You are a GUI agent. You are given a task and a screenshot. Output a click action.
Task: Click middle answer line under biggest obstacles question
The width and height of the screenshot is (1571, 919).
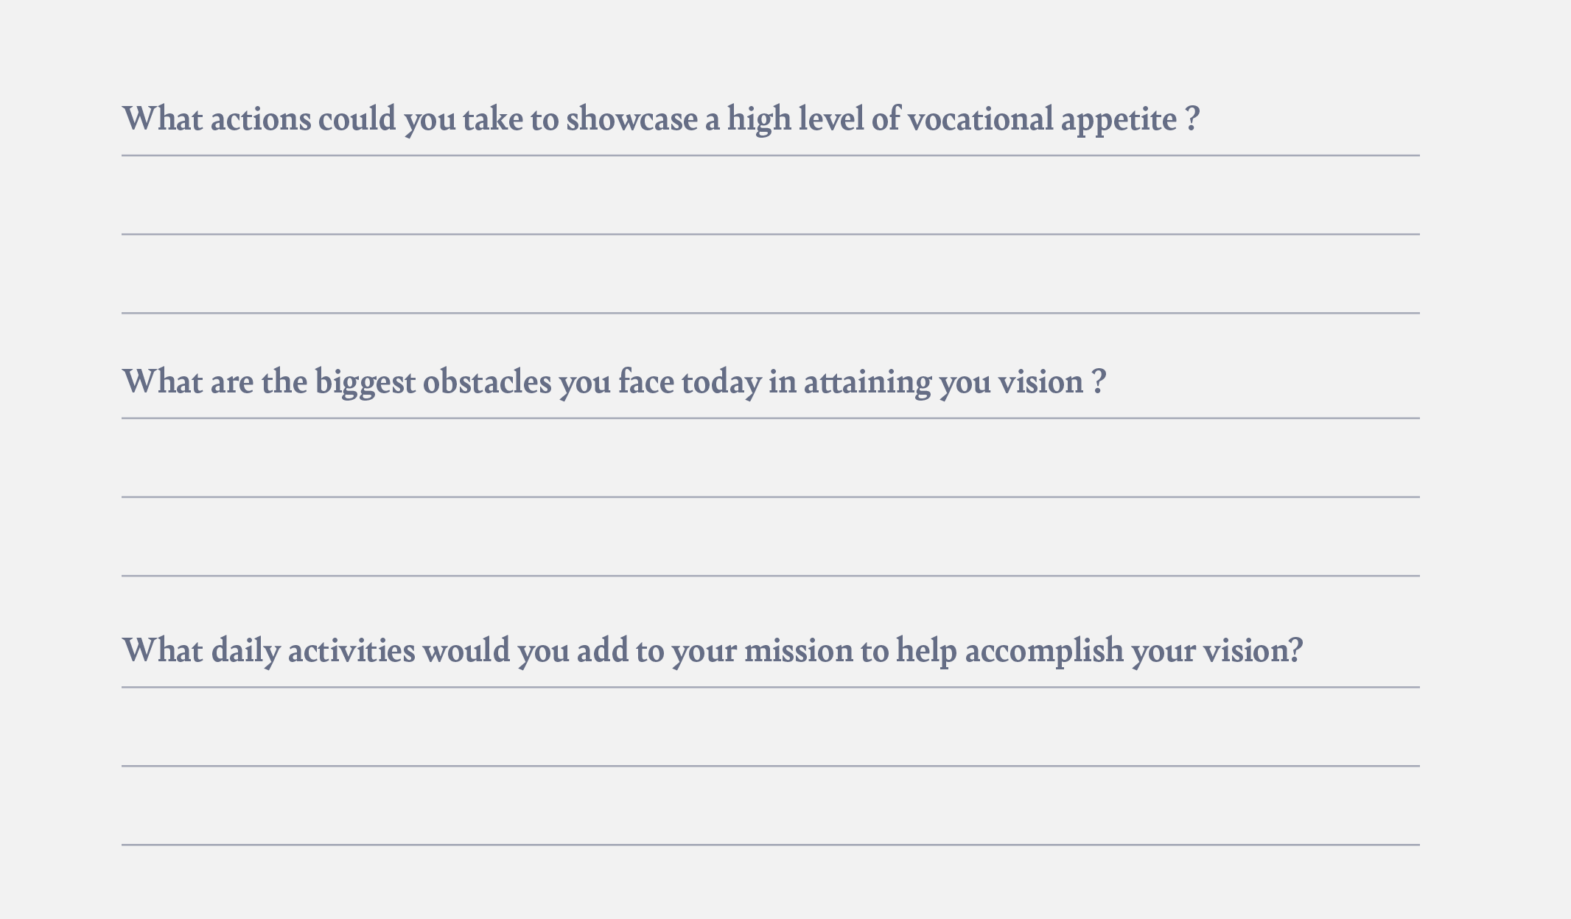tap(771, 497)
